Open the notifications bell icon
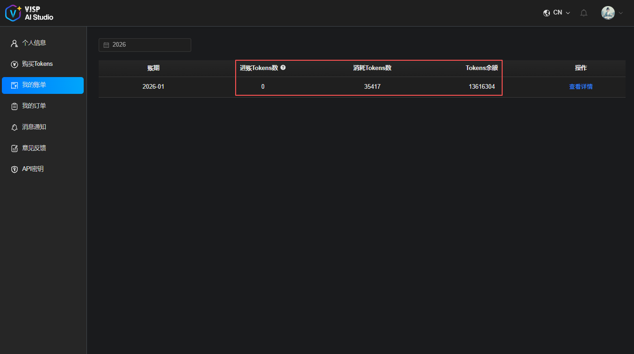The width and height of the screenshot is (634, 354). [584, 13]
